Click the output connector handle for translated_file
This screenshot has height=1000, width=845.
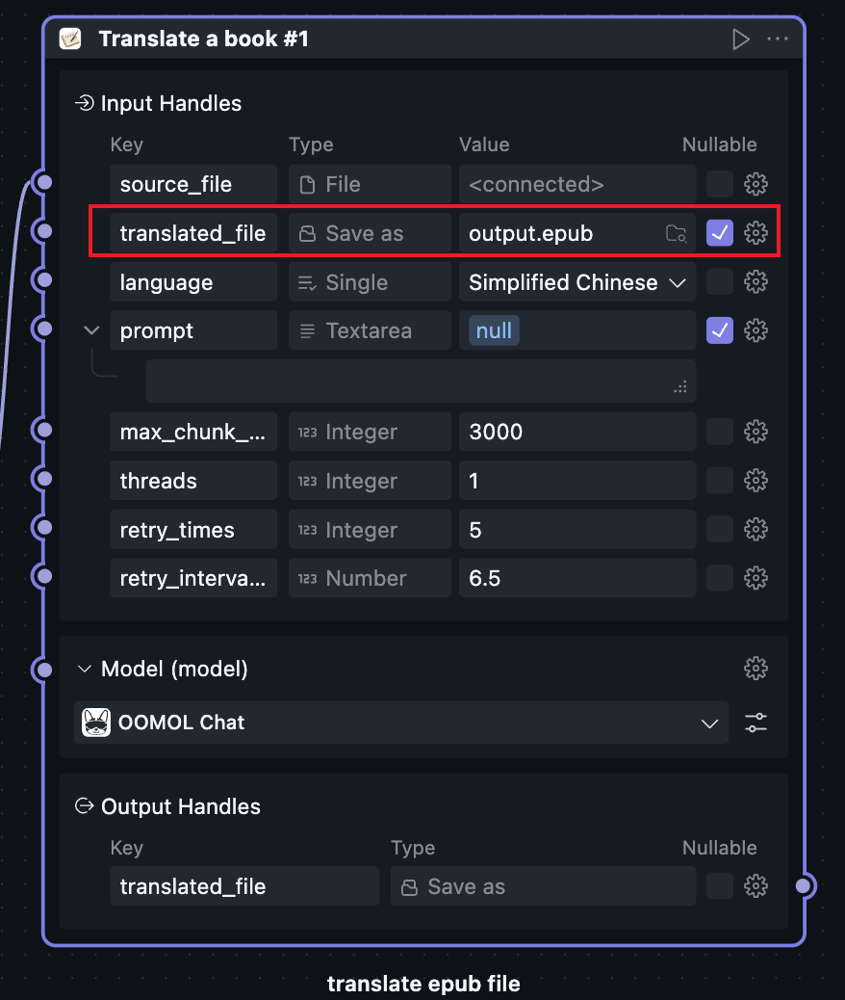pyautogui.click(x=806, y=886)
